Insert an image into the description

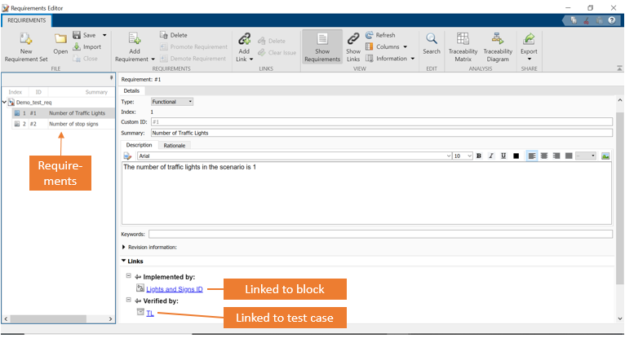click(x=605, y=156)
